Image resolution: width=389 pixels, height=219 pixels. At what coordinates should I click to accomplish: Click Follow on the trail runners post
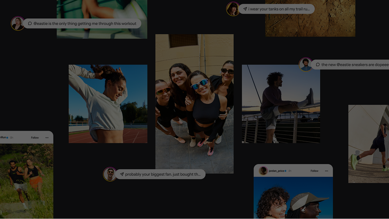click(35, 138)
